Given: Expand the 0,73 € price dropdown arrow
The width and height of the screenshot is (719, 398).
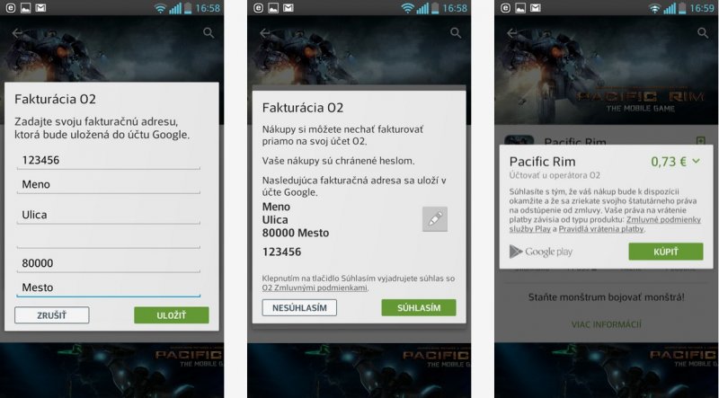Looking at the screenshot, I should [x=696, y=161].
